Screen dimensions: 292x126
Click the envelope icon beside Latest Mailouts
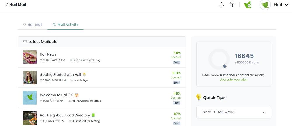pos(25,42)
